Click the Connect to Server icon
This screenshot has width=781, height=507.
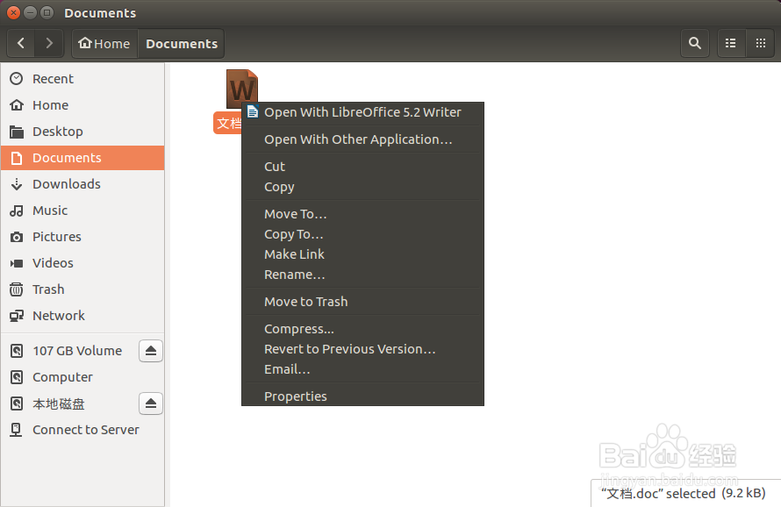17,430
